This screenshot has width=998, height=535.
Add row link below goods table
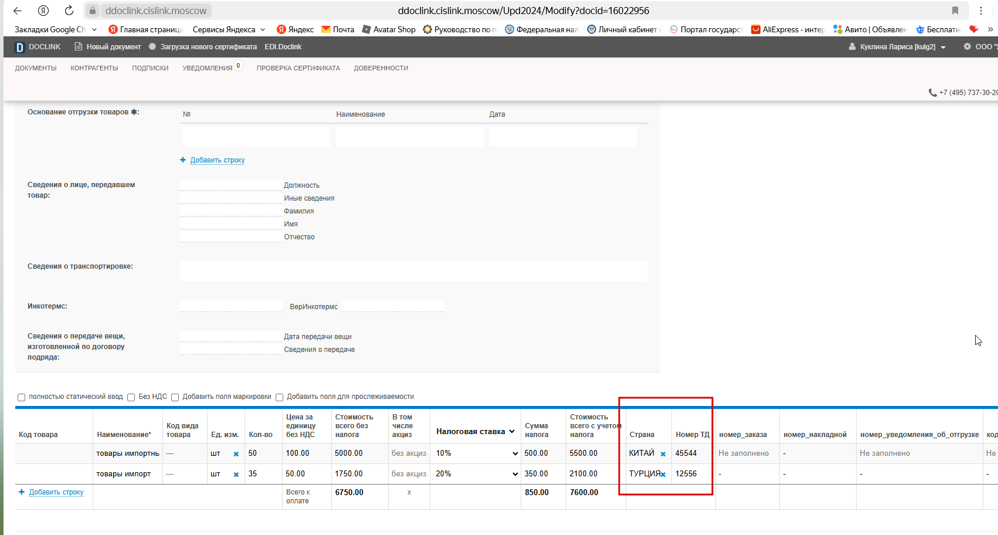click(56, 492)
